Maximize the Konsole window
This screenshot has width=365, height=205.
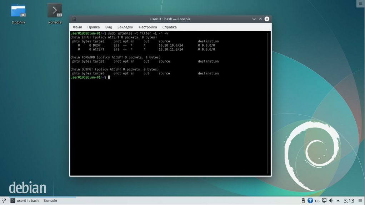click(x=260, y=19)
